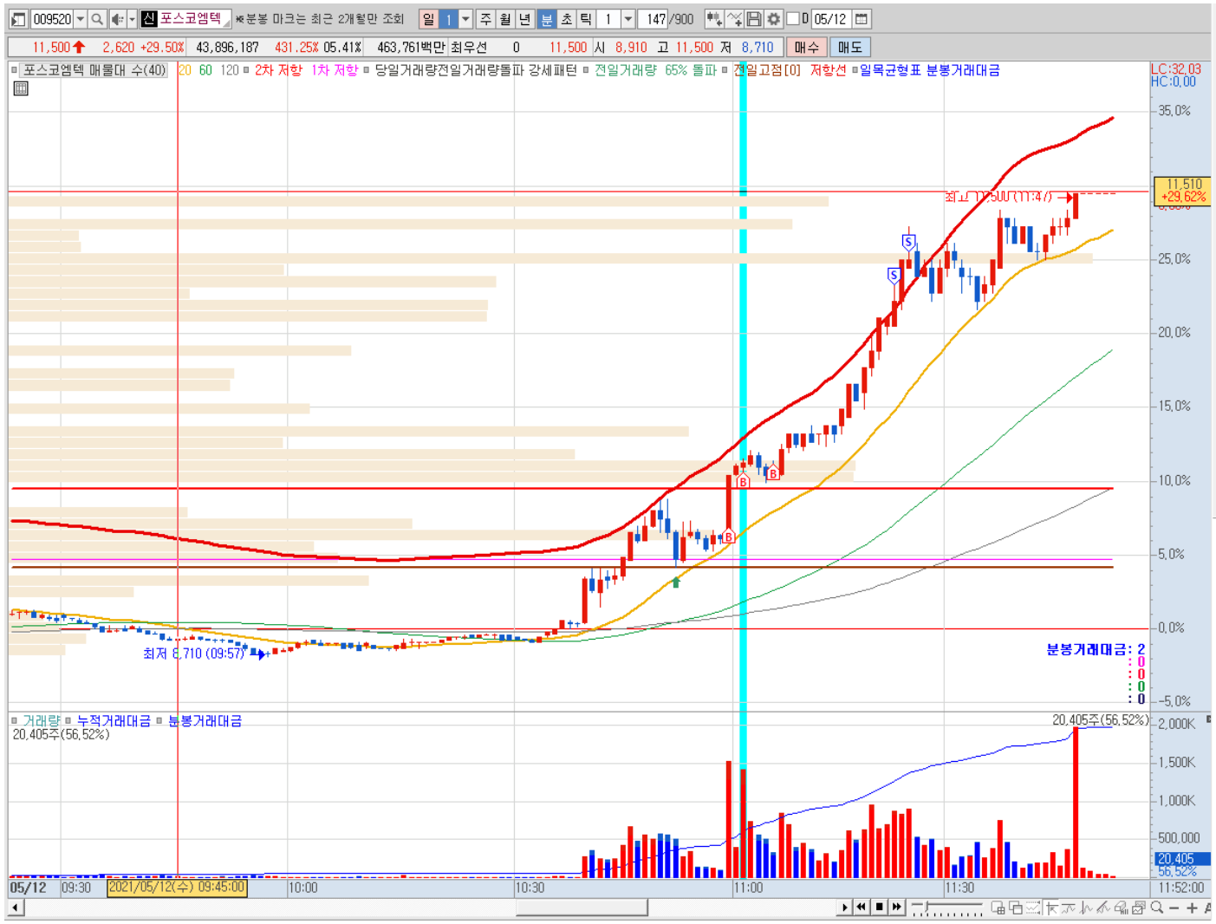1216x924 pixels.
Task: Toggle 포스코엠텍 매물대 indicator marker
Action: 15,70
